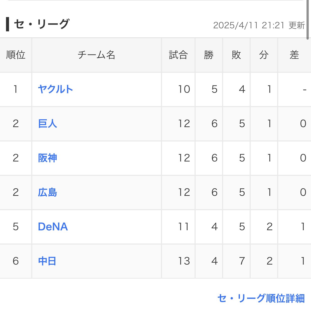Click the 順位 column header
Screen dimensions: 311x314
point(16,55)
